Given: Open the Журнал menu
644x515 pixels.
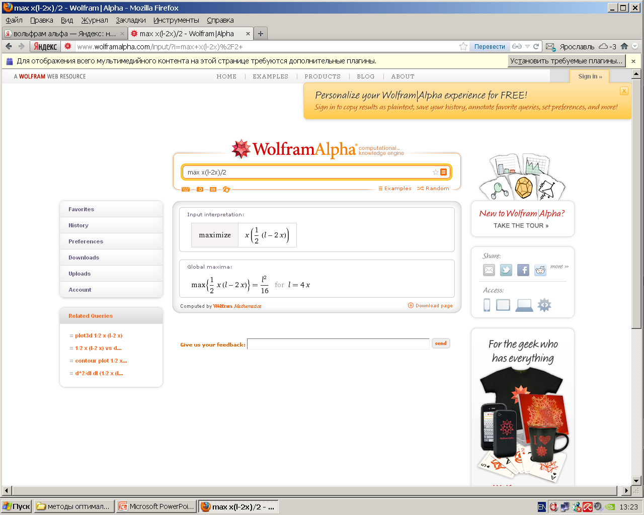Looking at the screenshot, I should click(x=95, y=20).
